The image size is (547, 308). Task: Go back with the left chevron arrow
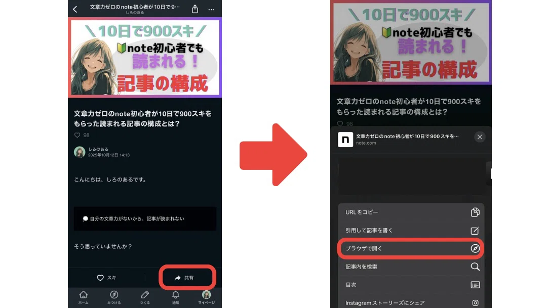(75, 9)
